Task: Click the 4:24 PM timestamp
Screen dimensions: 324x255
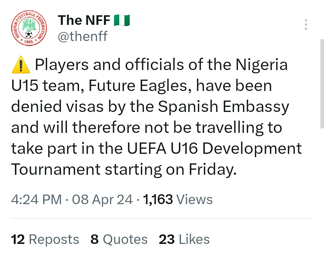Action: (36, 199)
